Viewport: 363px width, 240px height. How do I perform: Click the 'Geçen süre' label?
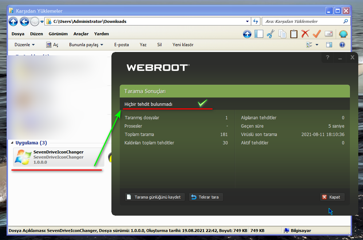click(x=252, y=126)
